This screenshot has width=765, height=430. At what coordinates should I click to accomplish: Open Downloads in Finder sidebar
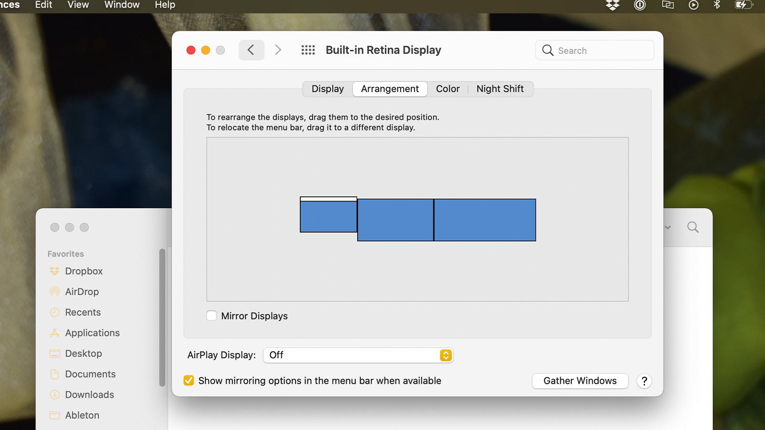tap(89, 395)
